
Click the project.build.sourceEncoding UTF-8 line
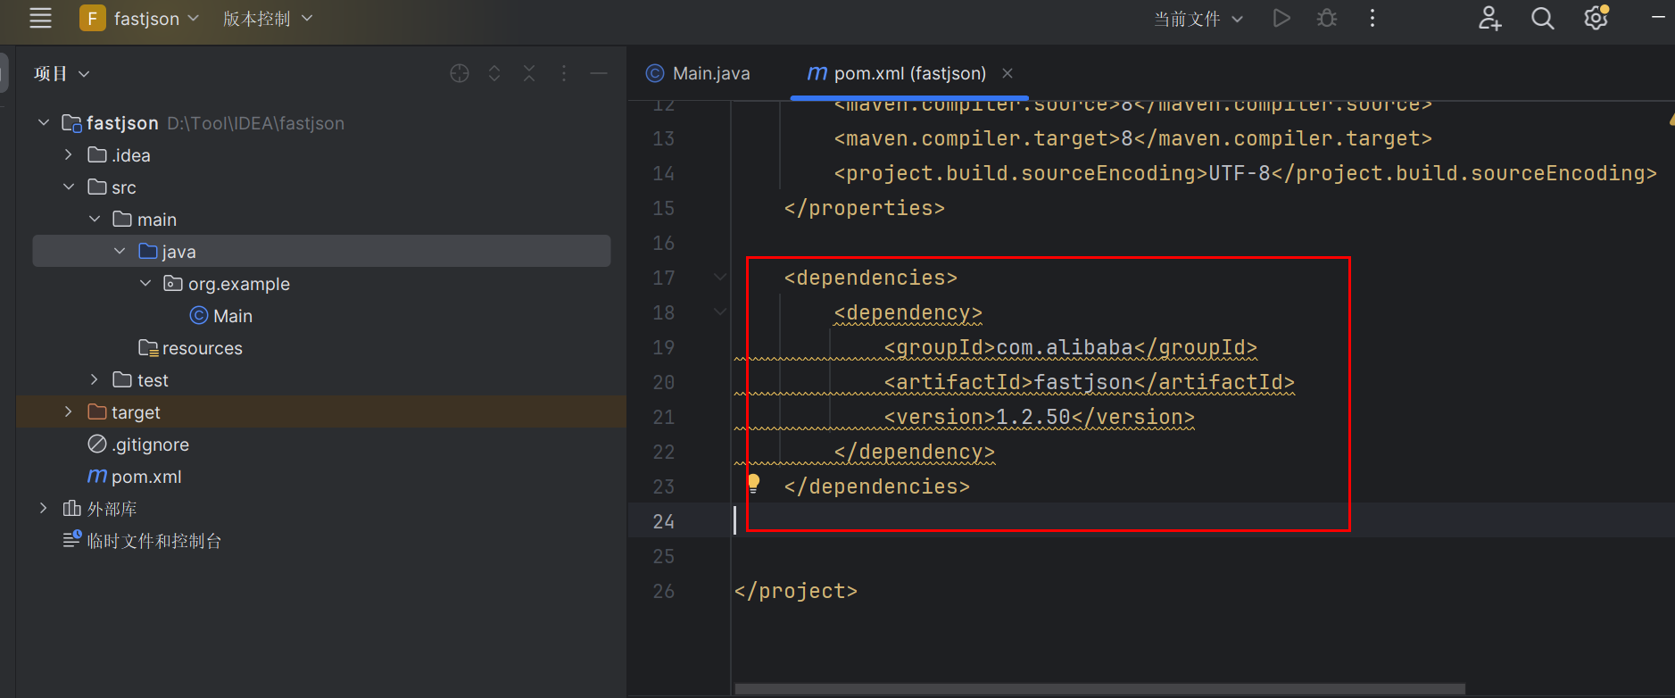coord(1245,173)
